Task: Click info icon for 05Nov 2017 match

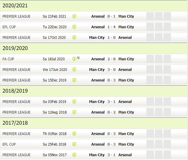Action: coord(74,155)
